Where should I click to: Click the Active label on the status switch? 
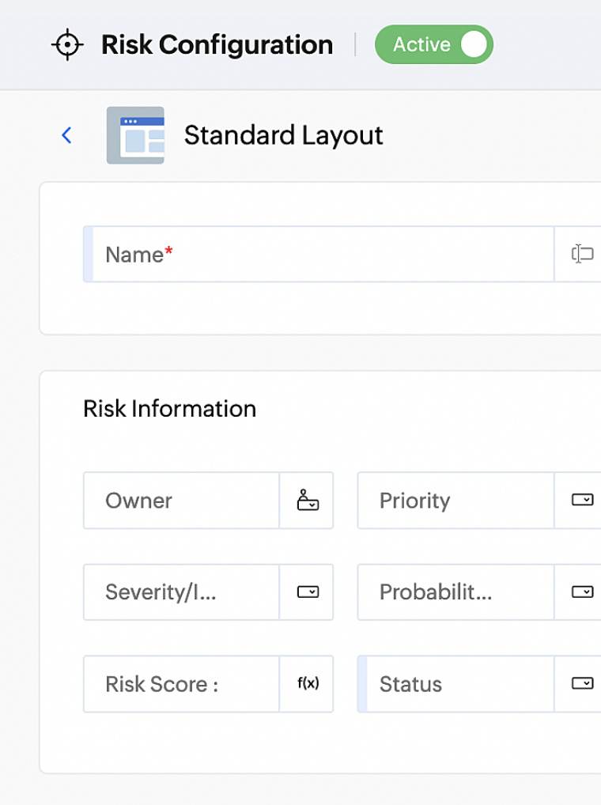point(421,44)
